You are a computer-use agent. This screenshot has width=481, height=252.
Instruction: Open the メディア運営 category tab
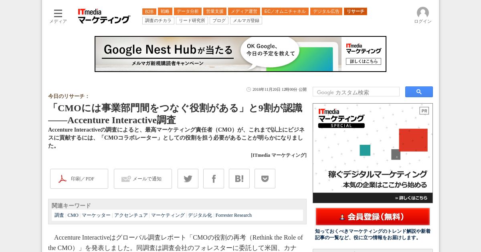(244, 12)
